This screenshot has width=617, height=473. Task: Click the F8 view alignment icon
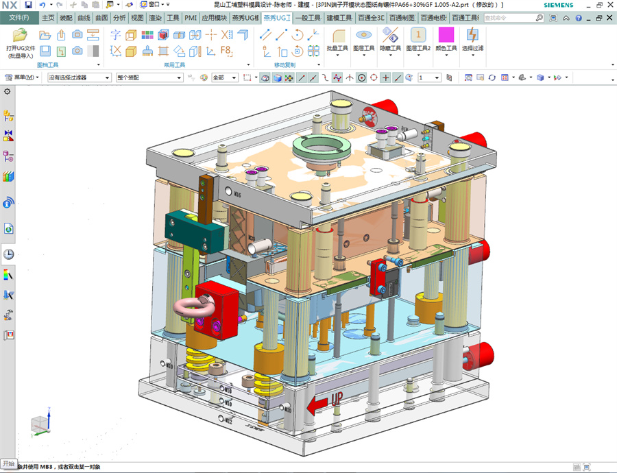[x=226, y=50]
